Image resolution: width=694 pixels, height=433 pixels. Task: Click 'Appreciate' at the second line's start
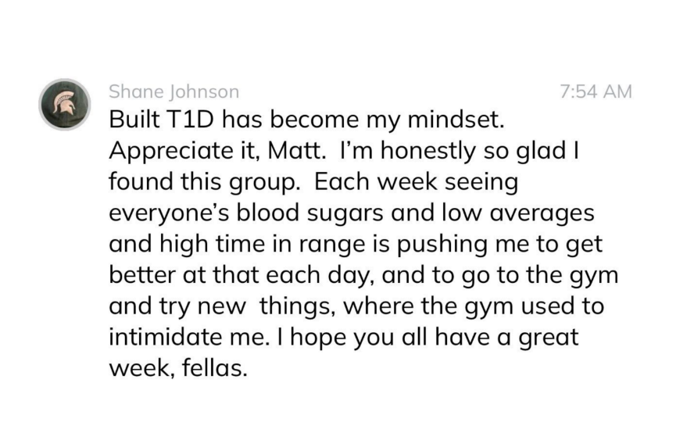tap(169, 152)
